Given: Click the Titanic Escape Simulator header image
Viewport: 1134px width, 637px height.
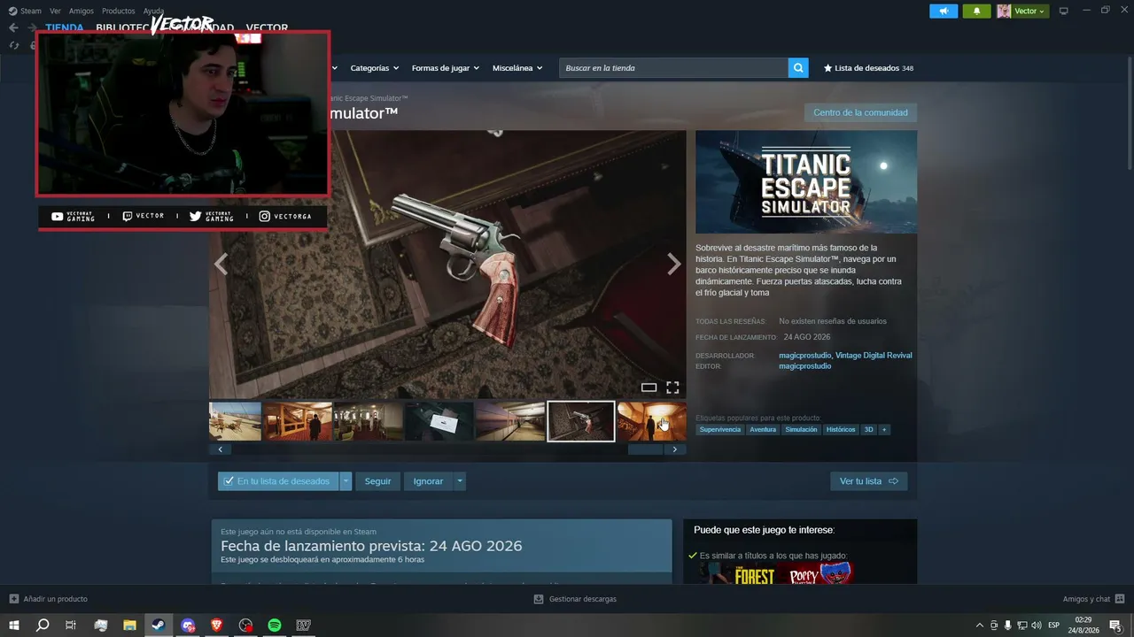Looking at the screenshot, I should click(806, 182).
